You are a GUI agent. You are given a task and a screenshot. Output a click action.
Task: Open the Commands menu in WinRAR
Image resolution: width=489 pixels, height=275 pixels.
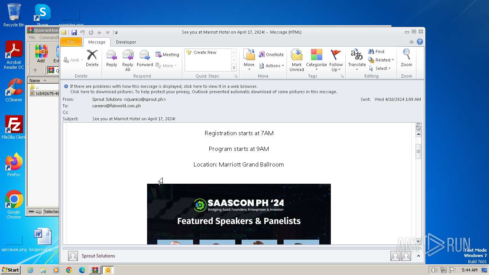tap(49, 37)
